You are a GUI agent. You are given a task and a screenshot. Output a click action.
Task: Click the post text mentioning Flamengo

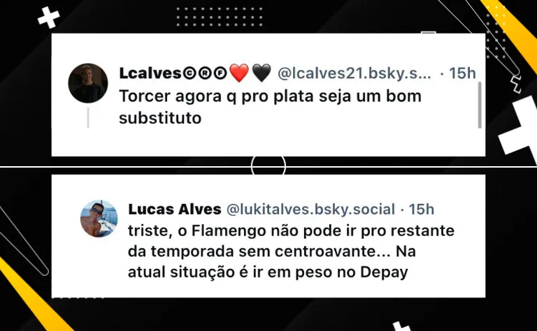pyautogui.click(x=291, y=251)
